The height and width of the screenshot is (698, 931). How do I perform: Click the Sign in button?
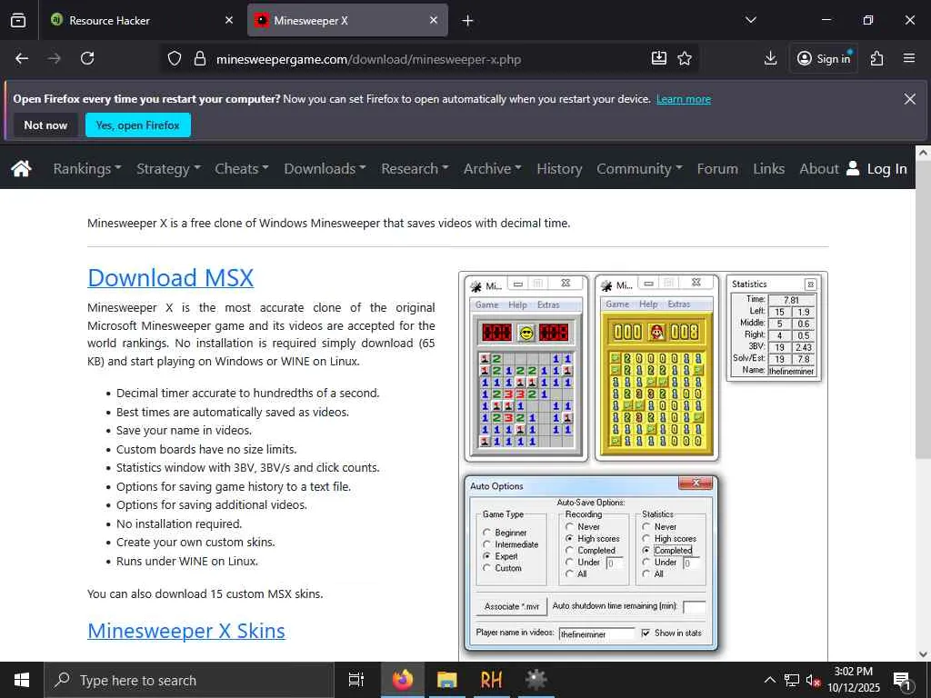(824, 58)
